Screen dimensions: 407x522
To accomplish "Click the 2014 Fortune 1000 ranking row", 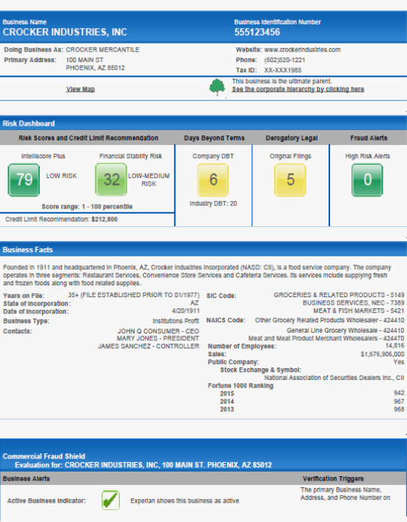I will coord(312,401).
